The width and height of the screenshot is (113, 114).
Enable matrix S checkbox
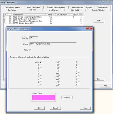coord(79,65)
